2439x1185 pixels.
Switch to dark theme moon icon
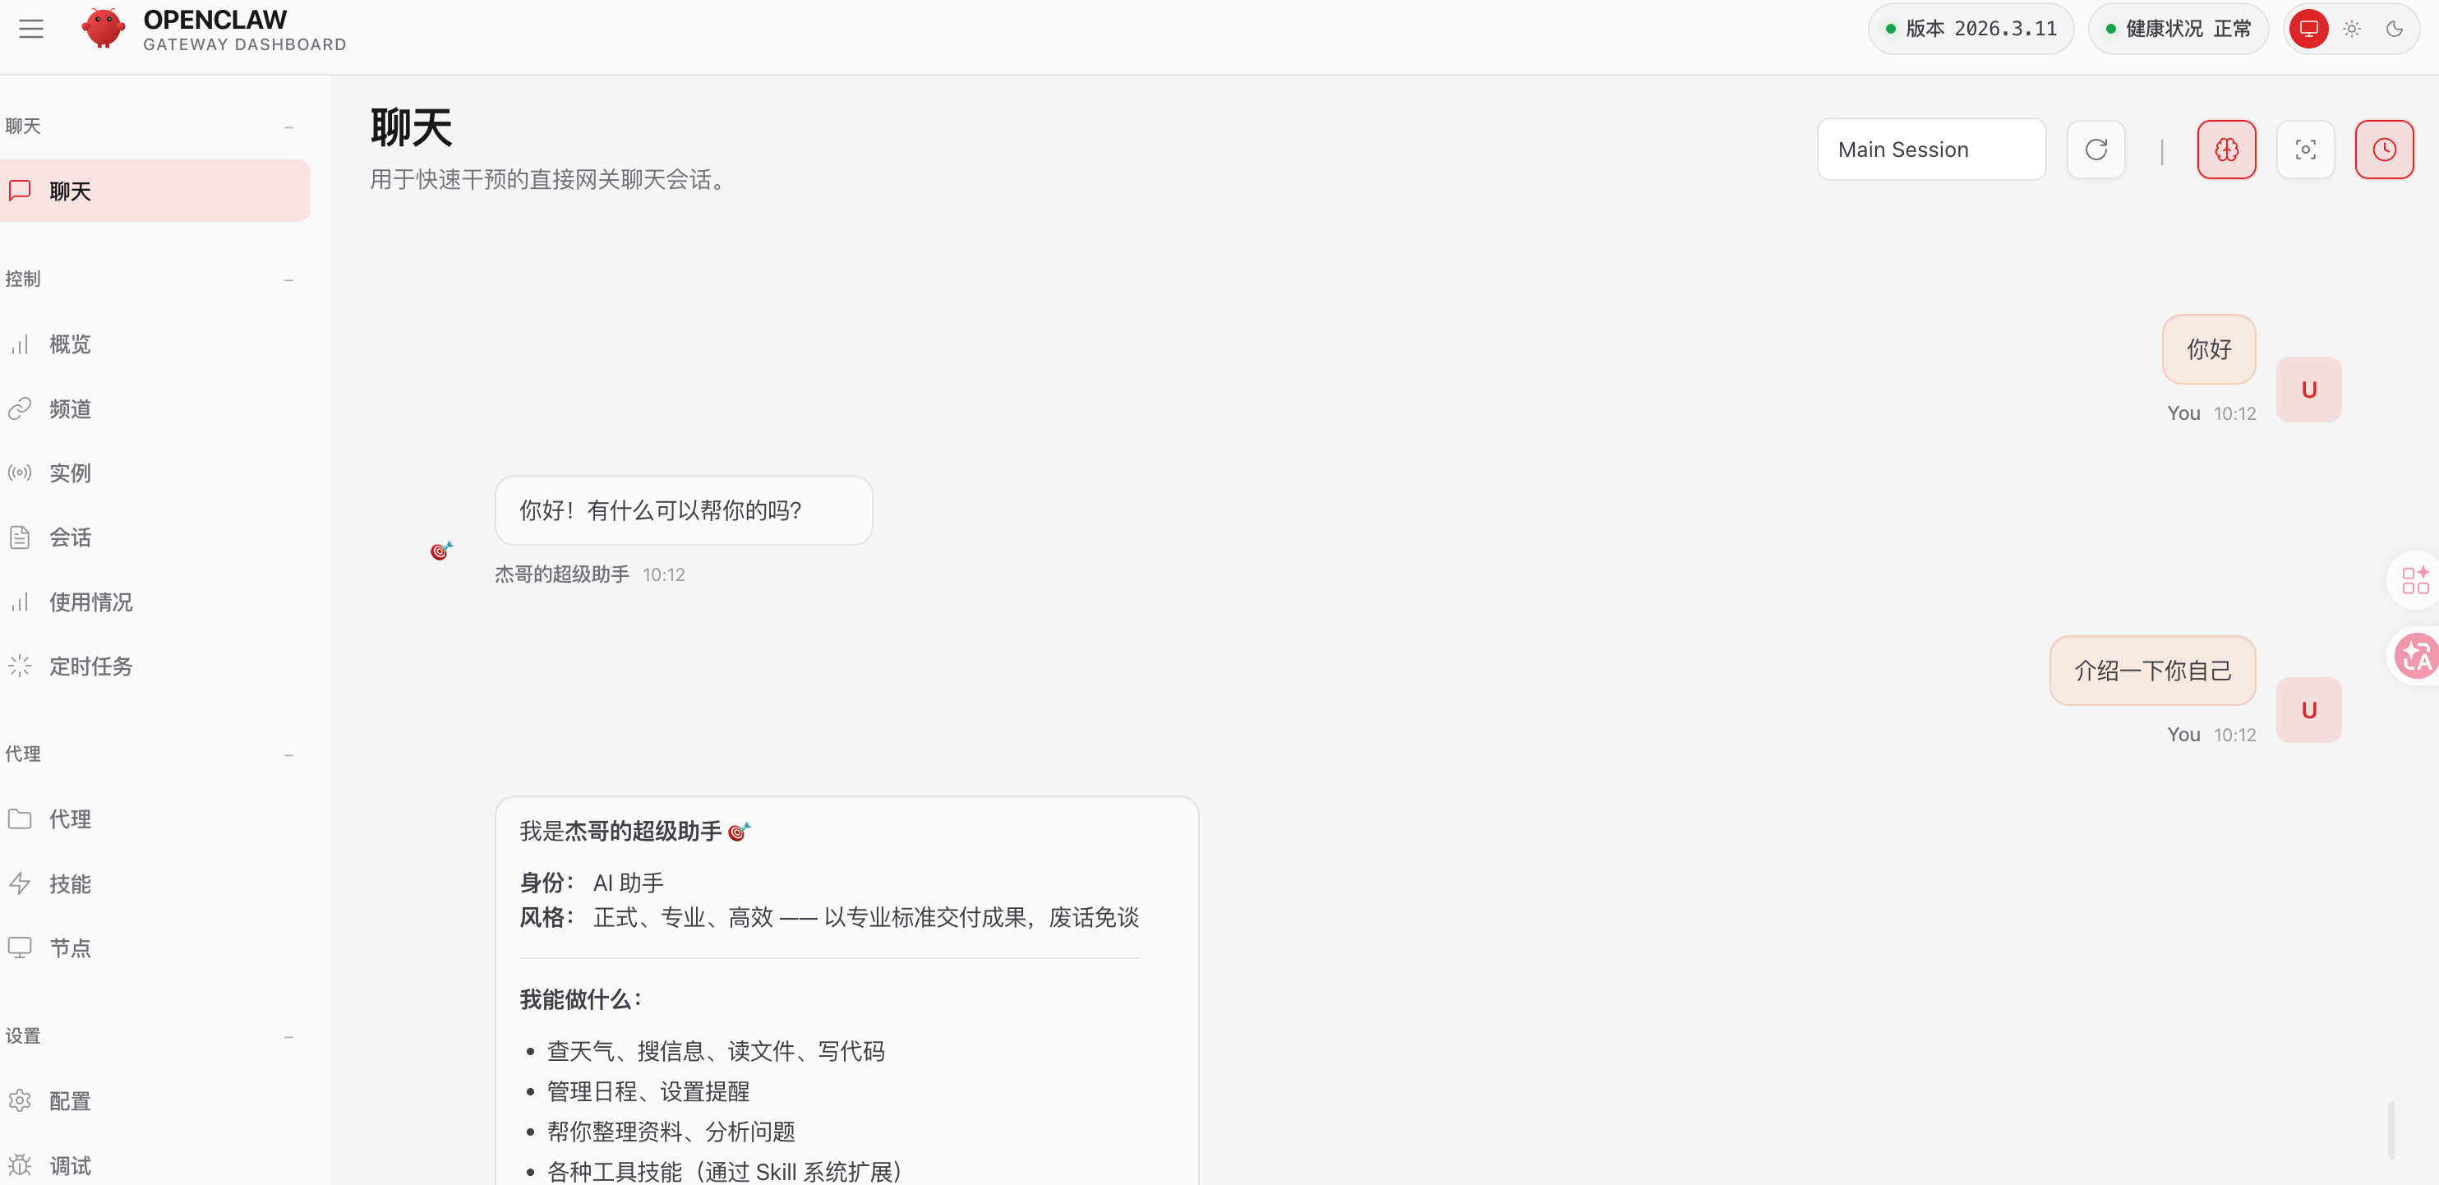[2394, 29]
